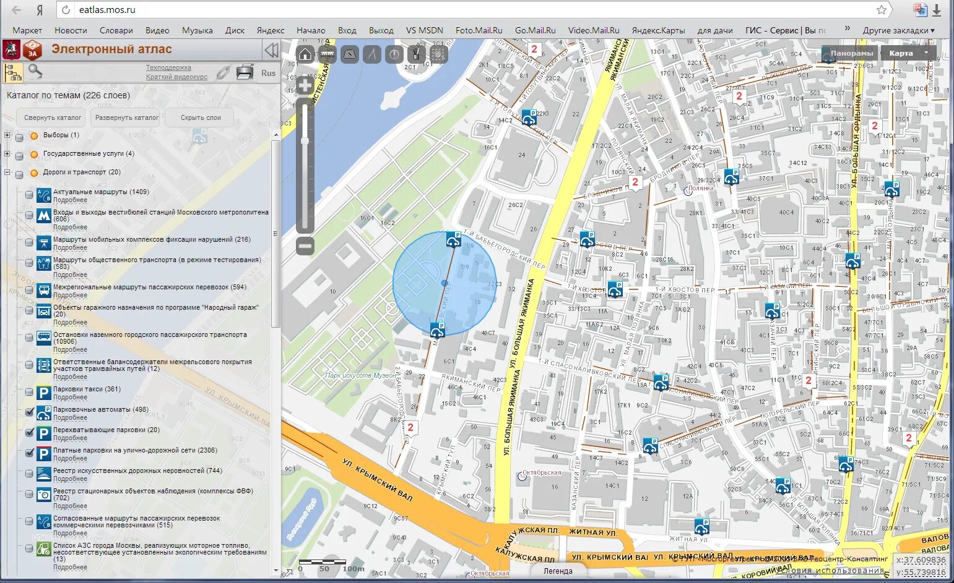Zoom in with the plus button

click(305, 85)
